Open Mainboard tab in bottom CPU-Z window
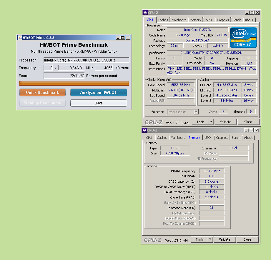The width and height of the screenshot is (271, 260). click(x=178, y=138)
